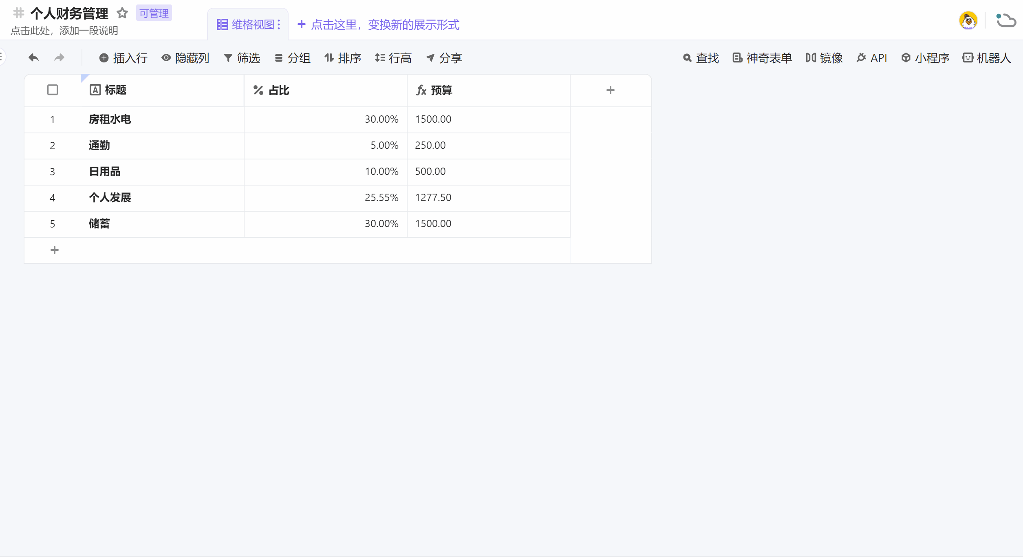Select the 插入行 (insert row) icon
This screenshot has height=557, width=1023.
pos(104,58)
